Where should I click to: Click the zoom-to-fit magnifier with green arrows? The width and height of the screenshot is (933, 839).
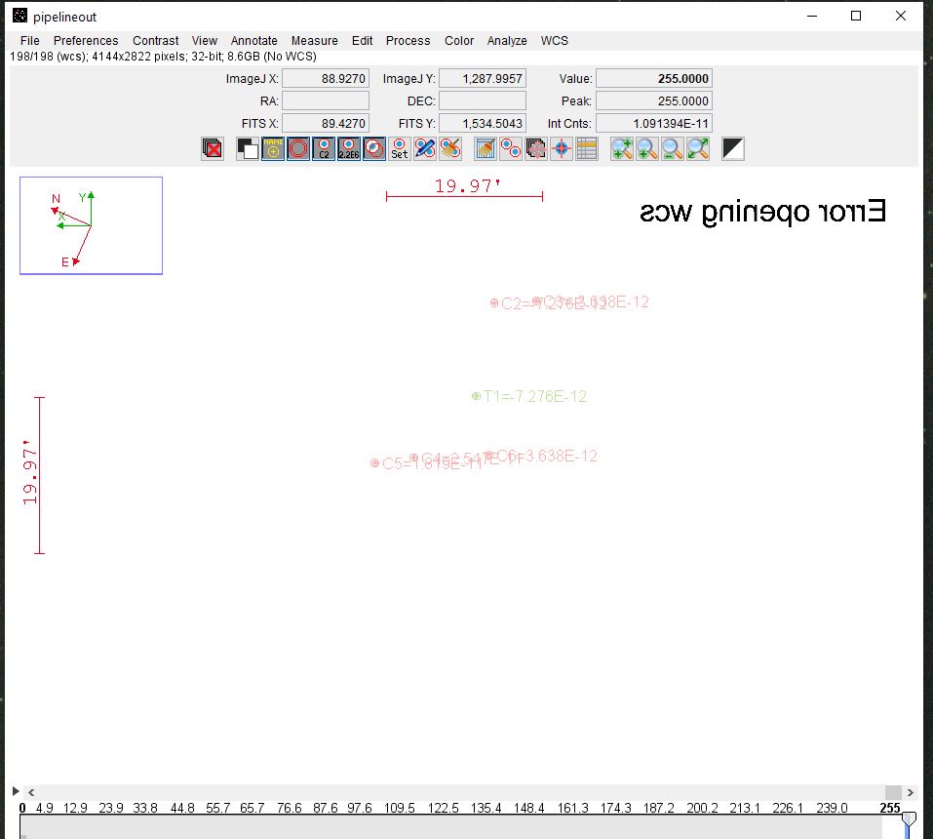(x=697, y=149)
